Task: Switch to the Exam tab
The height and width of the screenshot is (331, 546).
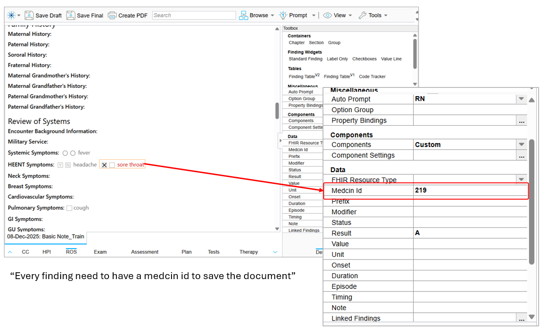Action: pyautogui.click(x=100, y=252)
